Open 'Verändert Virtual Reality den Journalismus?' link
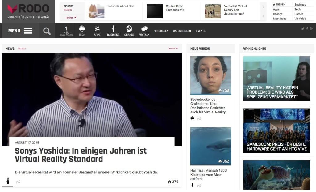The image size is (316, 192). [x=235, y=10]
